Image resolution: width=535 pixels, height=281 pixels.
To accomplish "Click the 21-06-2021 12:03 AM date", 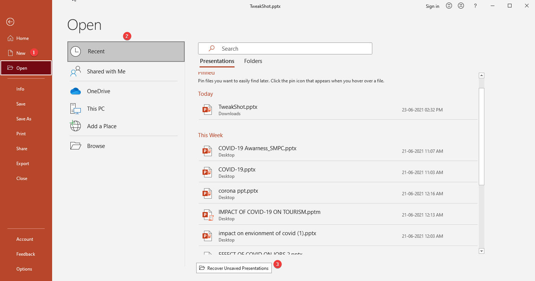I will 422,236.
